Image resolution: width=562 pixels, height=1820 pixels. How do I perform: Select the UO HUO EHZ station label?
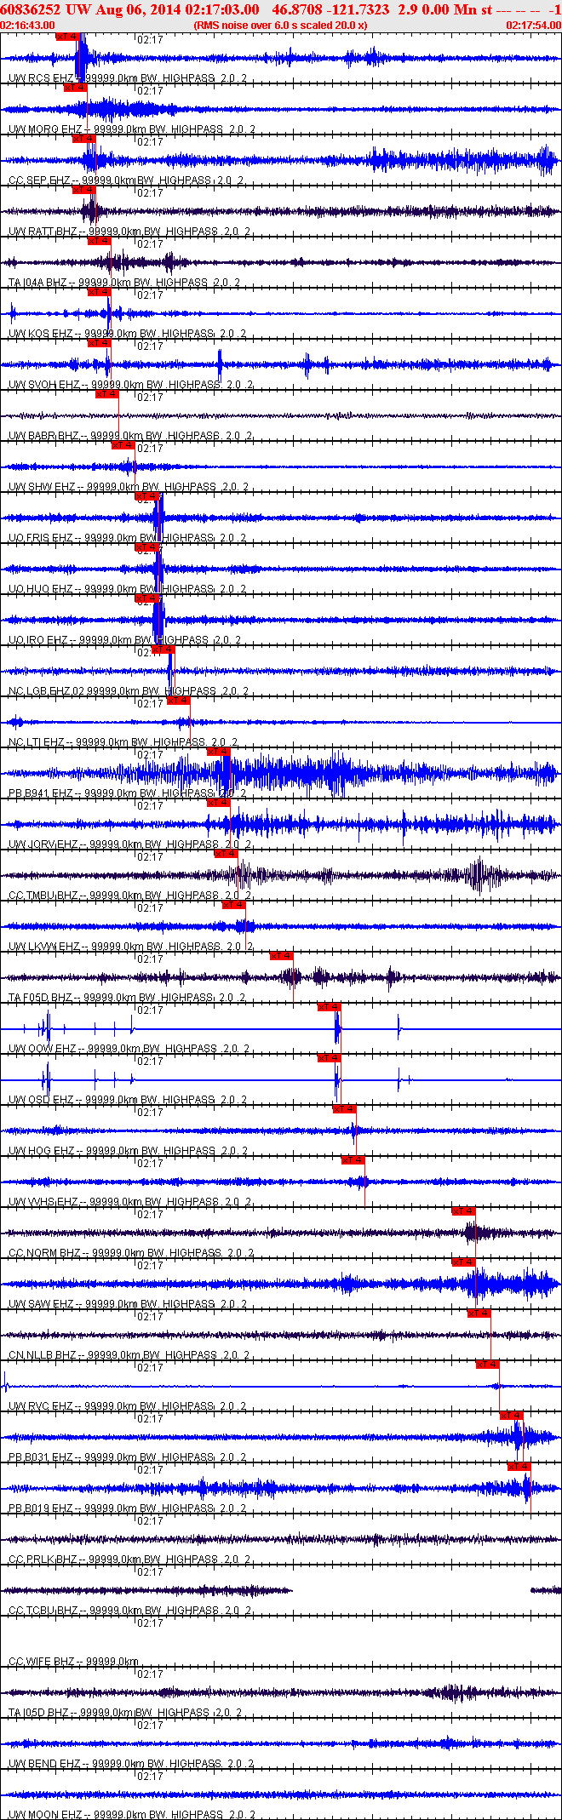pyautogui.click(x=41, y=589)
